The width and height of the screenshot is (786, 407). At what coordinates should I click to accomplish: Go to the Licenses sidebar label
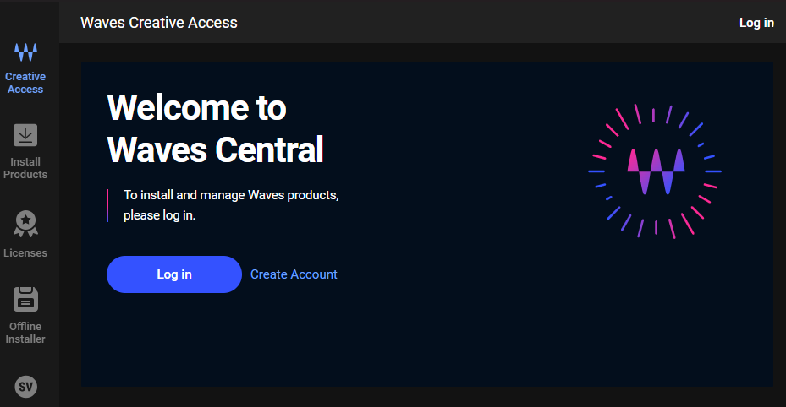click(x=25, y=253)
